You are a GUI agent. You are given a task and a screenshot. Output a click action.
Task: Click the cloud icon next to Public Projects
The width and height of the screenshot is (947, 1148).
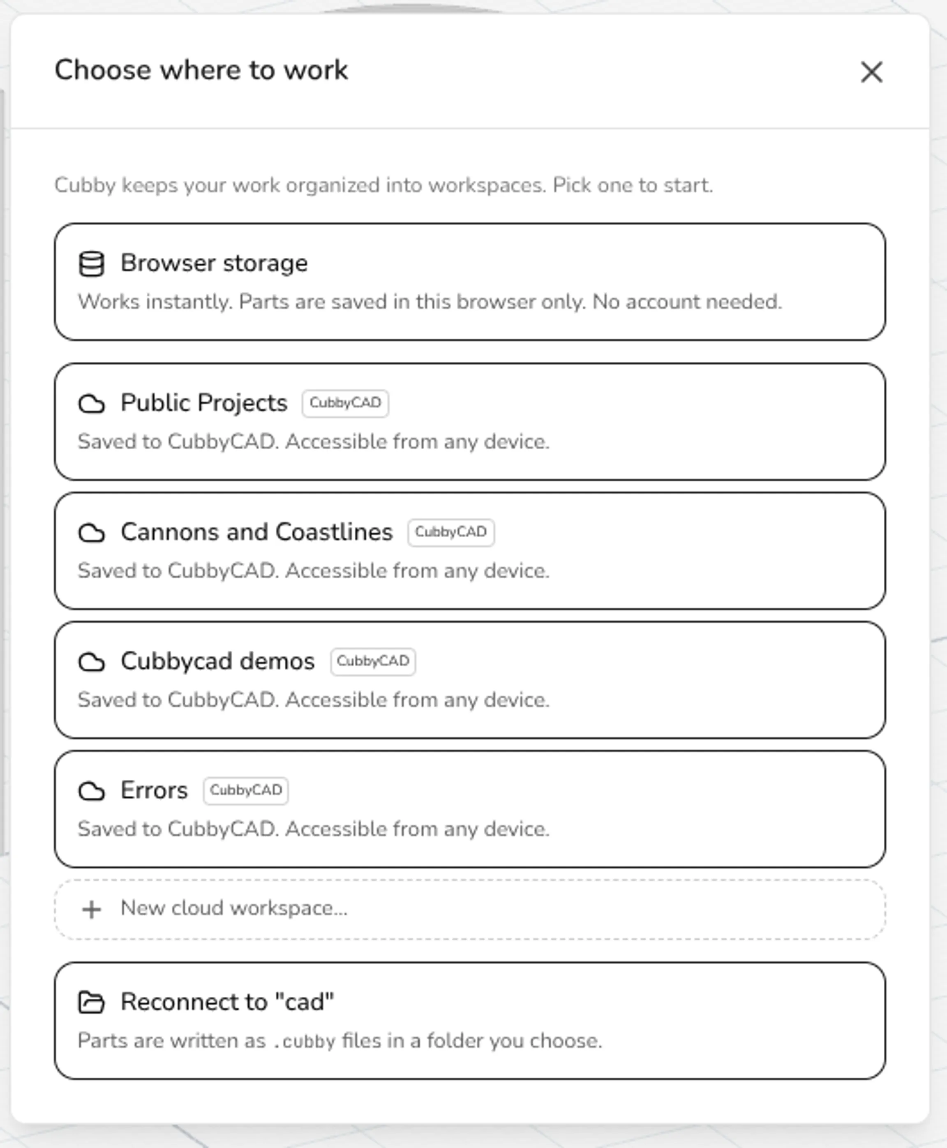[92, 404]
